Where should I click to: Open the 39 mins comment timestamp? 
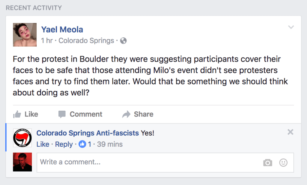(110, 144)
